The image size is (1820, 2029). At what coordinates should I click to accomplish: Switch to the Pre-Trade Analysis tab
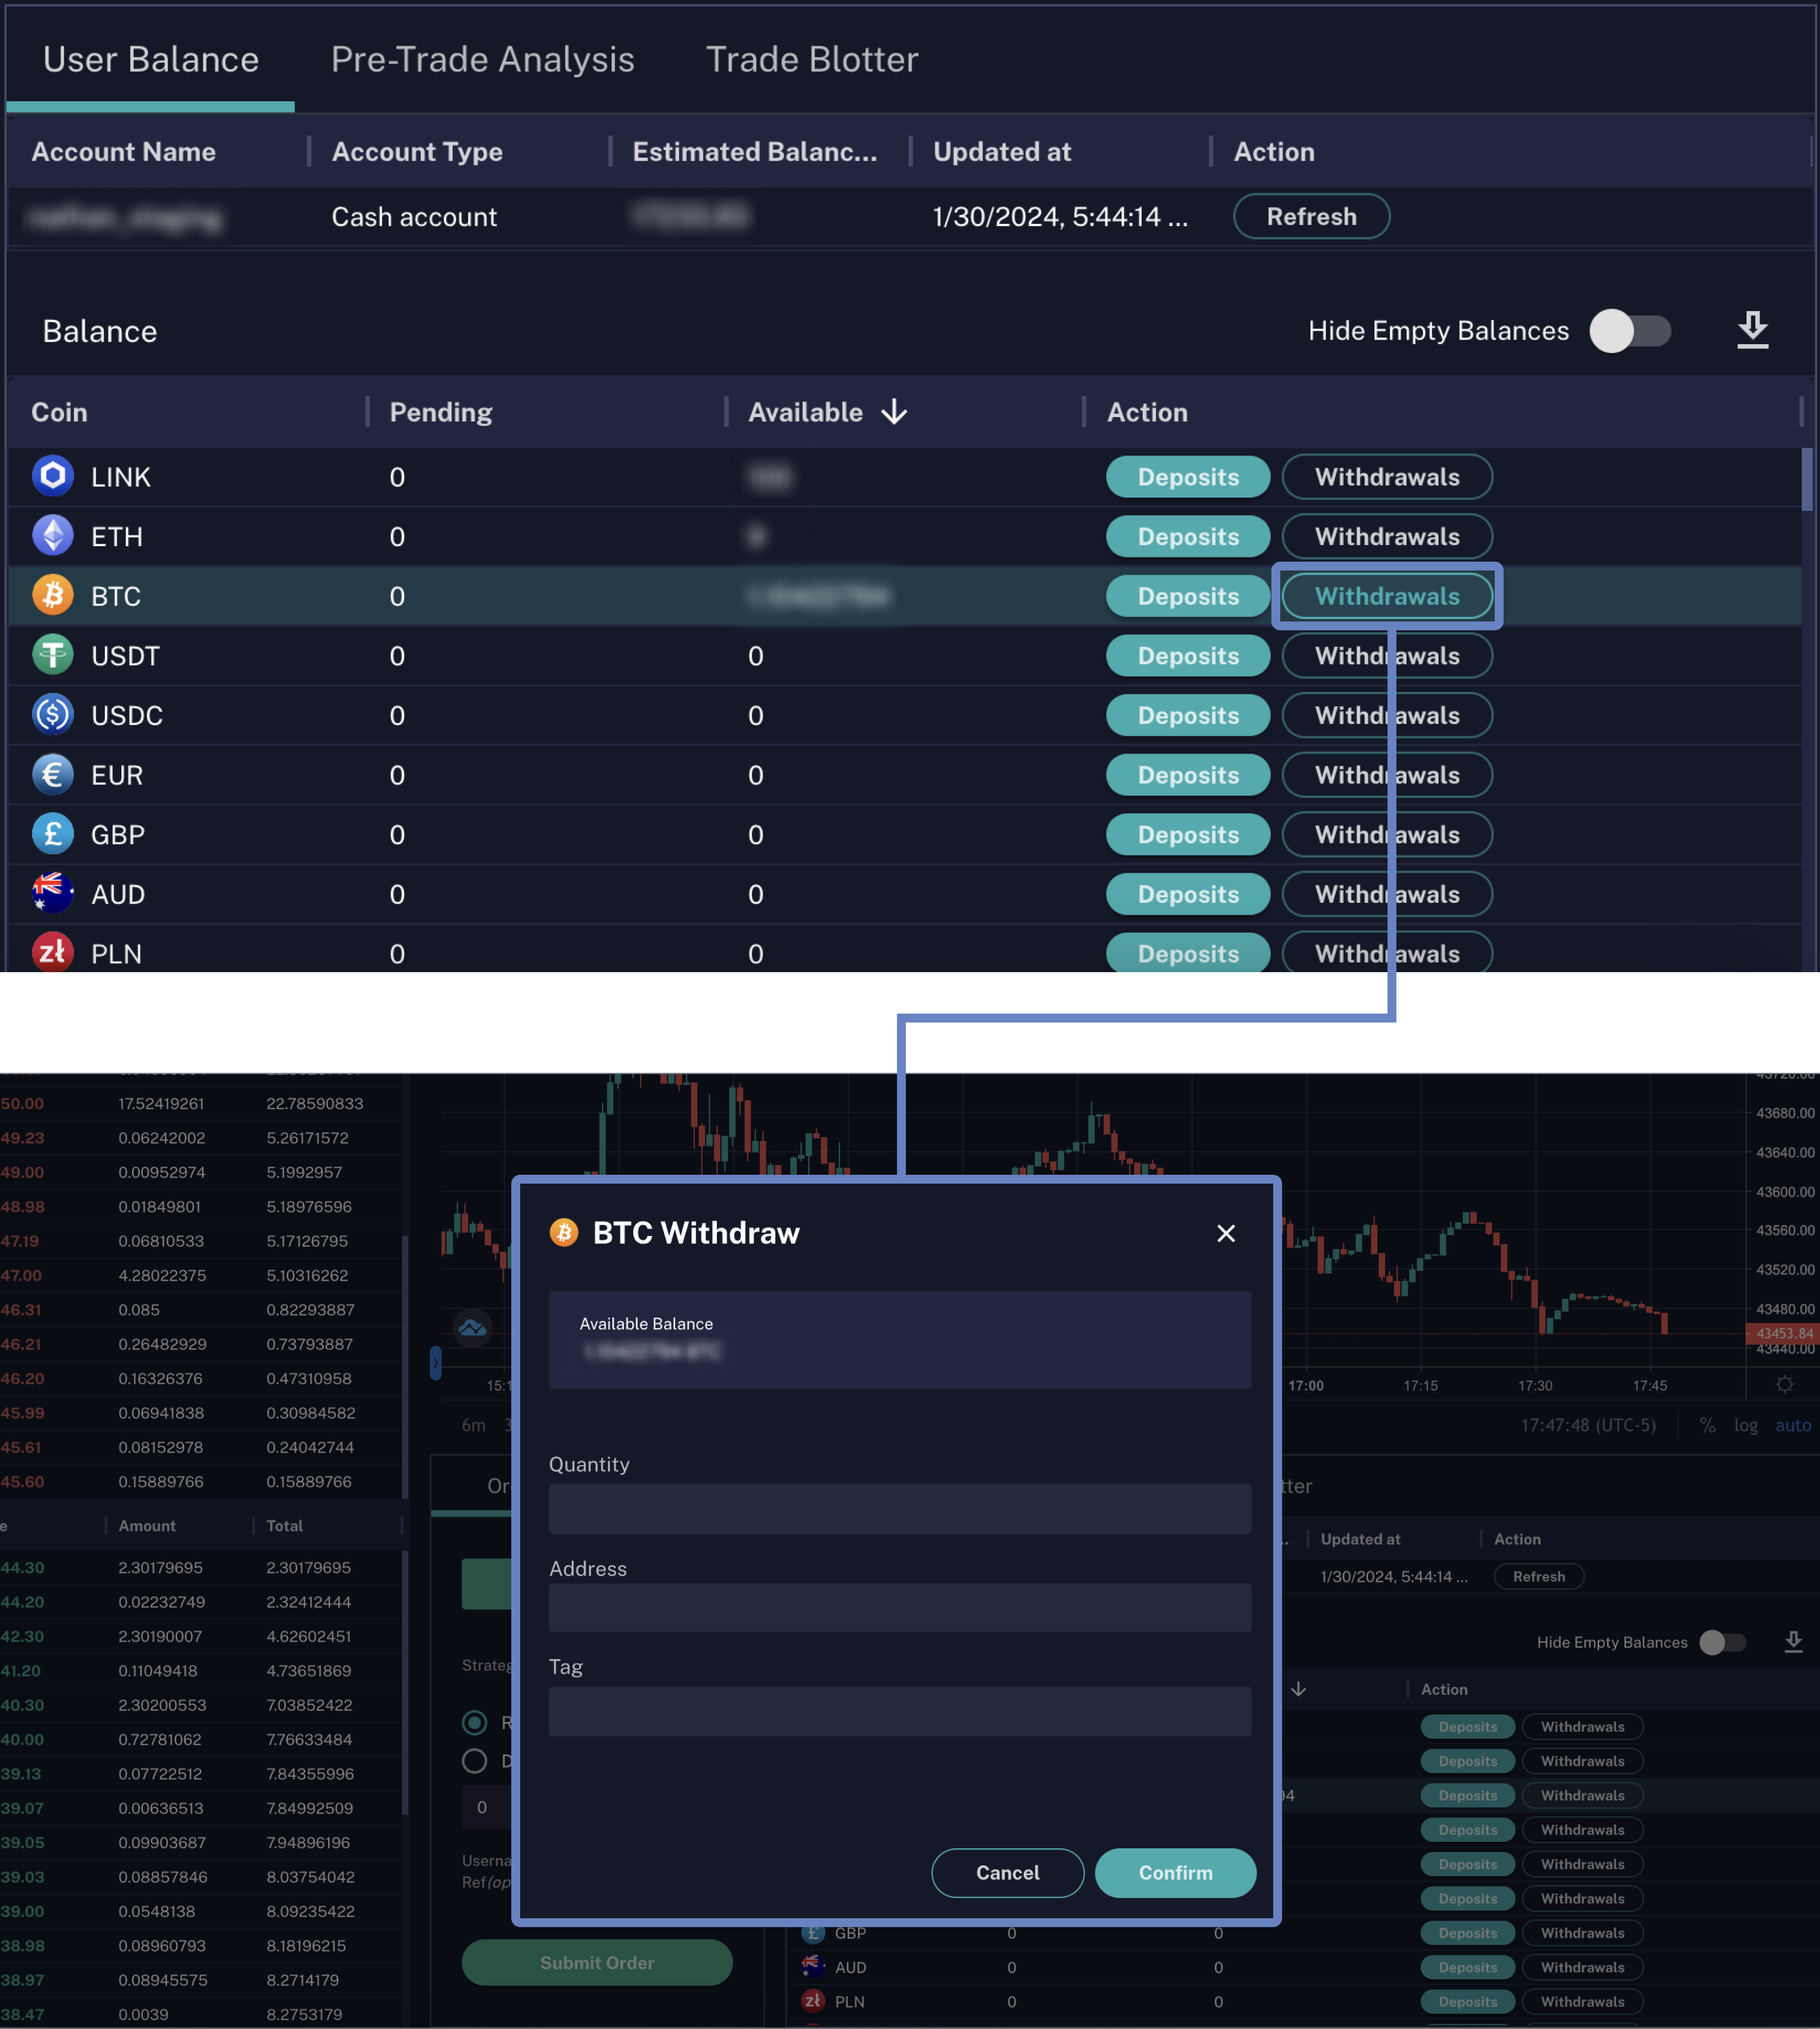(482, 60)
